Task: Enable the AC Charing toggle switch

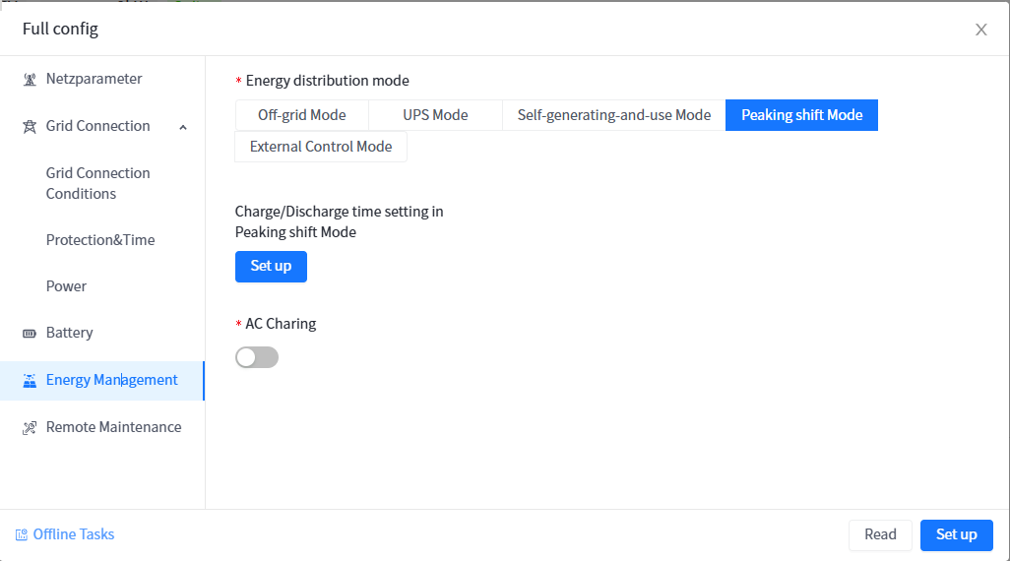Action: (257, 357)
